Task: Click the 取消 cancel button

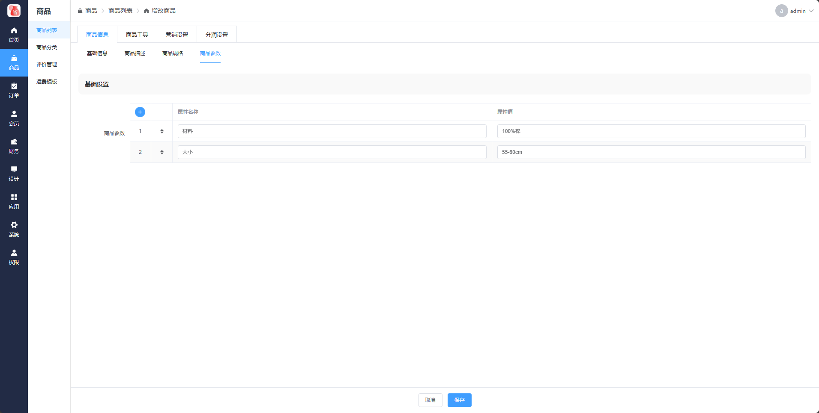Action: (x=430, y=400)
